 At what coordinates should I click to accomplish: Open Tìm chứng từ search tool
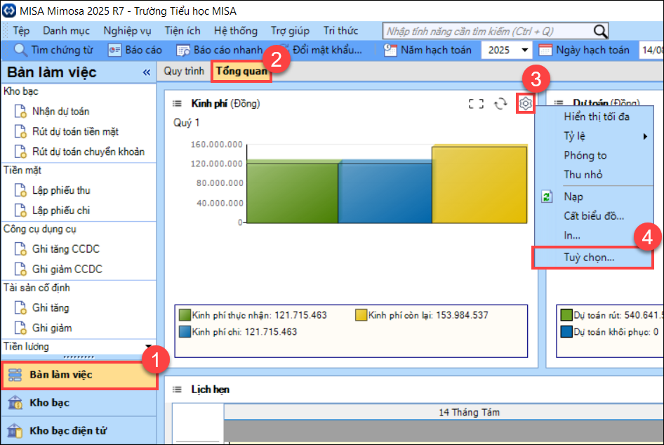click(53, 50)
